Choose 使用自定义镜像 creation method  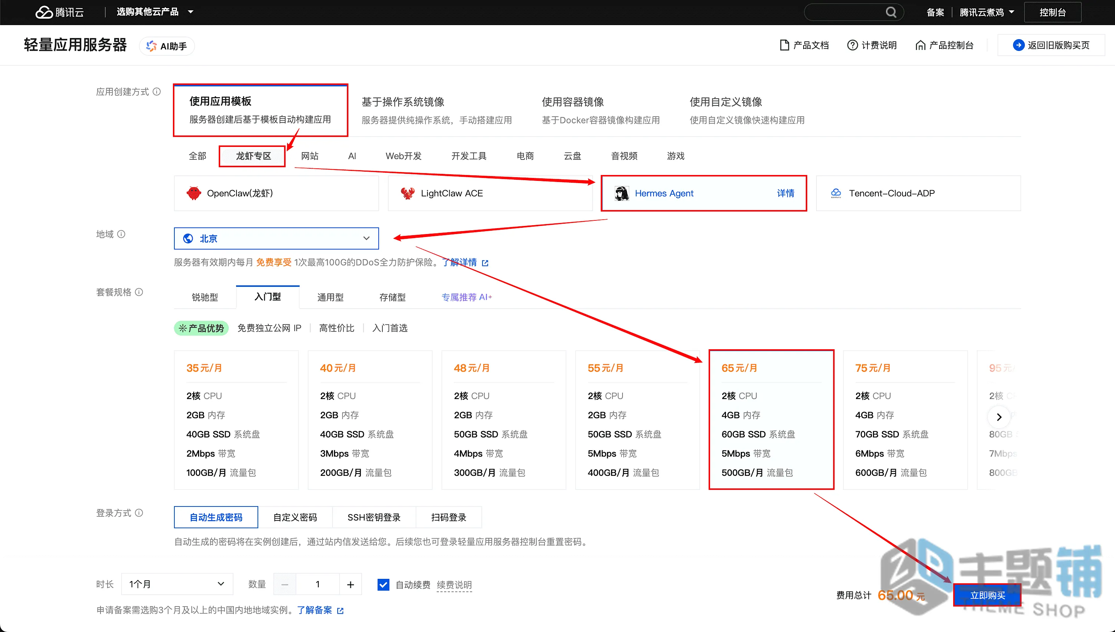click(x=747, y=110)
